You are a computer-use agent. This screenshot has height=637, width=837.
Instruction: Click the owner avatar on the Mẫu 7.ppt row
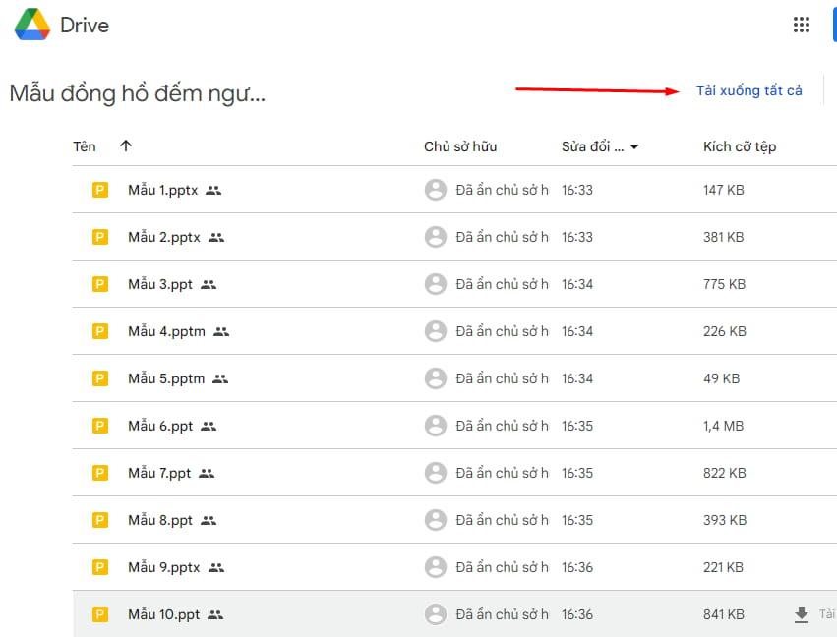[x=436, y=473]
